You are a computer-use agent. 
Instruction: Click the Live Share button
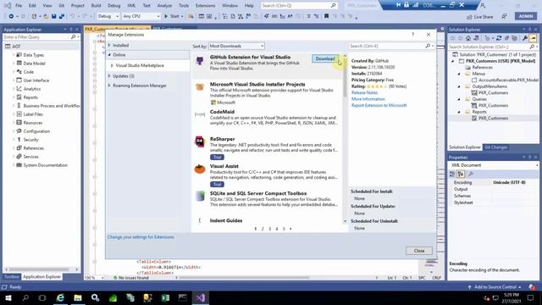[480, 17]
